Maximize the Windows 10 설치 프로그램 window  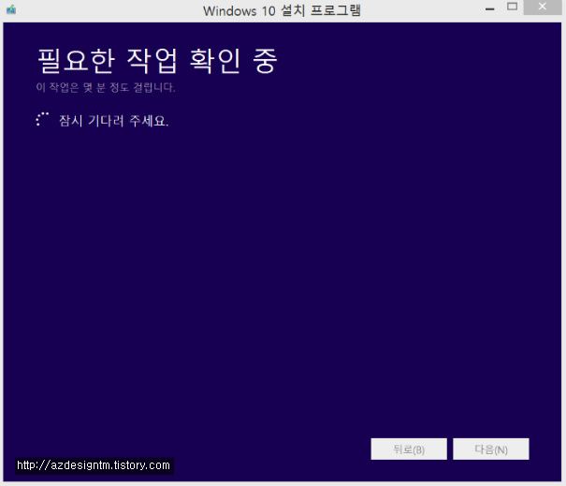(x=512, y=7)
